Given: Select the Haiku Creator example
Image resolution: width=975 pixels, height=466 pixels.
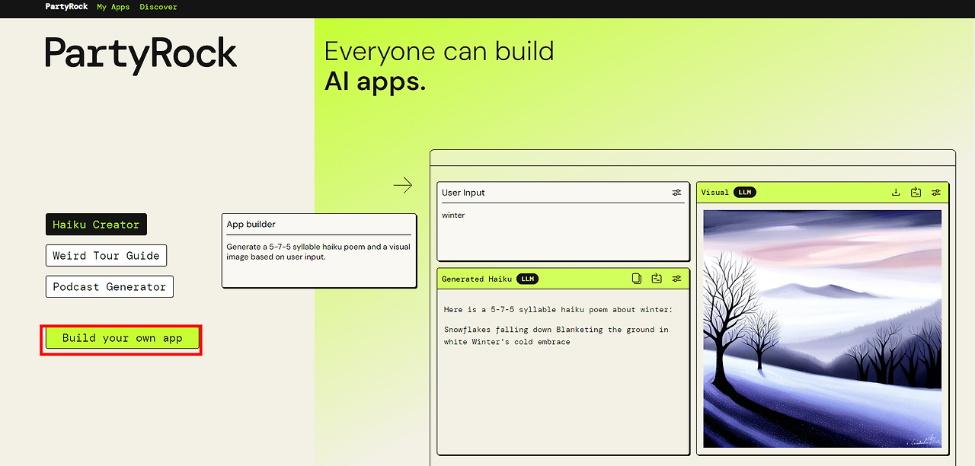Looking at the screenshot, I should (96, 225).
